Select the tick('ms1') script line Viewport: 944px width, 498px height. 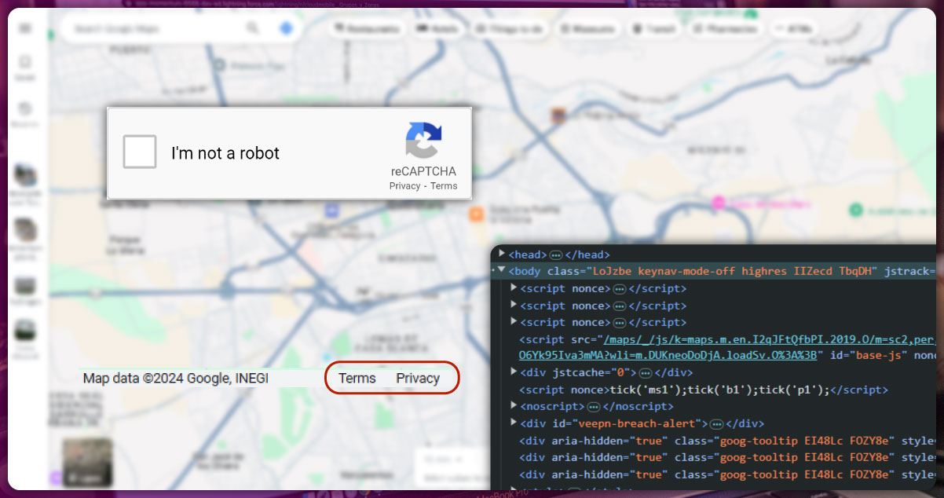[703, 389]
